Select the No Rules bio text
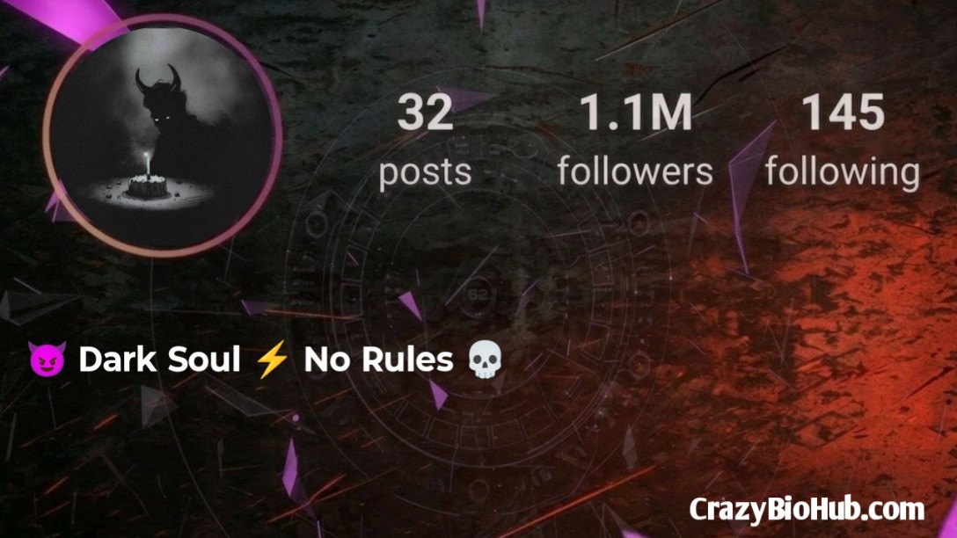 [x=378, y=359]
